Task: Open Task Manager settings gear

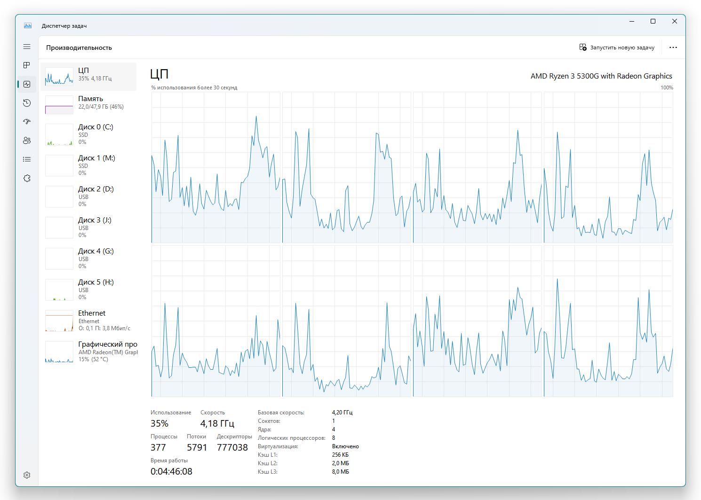Action: coord(27,475)
